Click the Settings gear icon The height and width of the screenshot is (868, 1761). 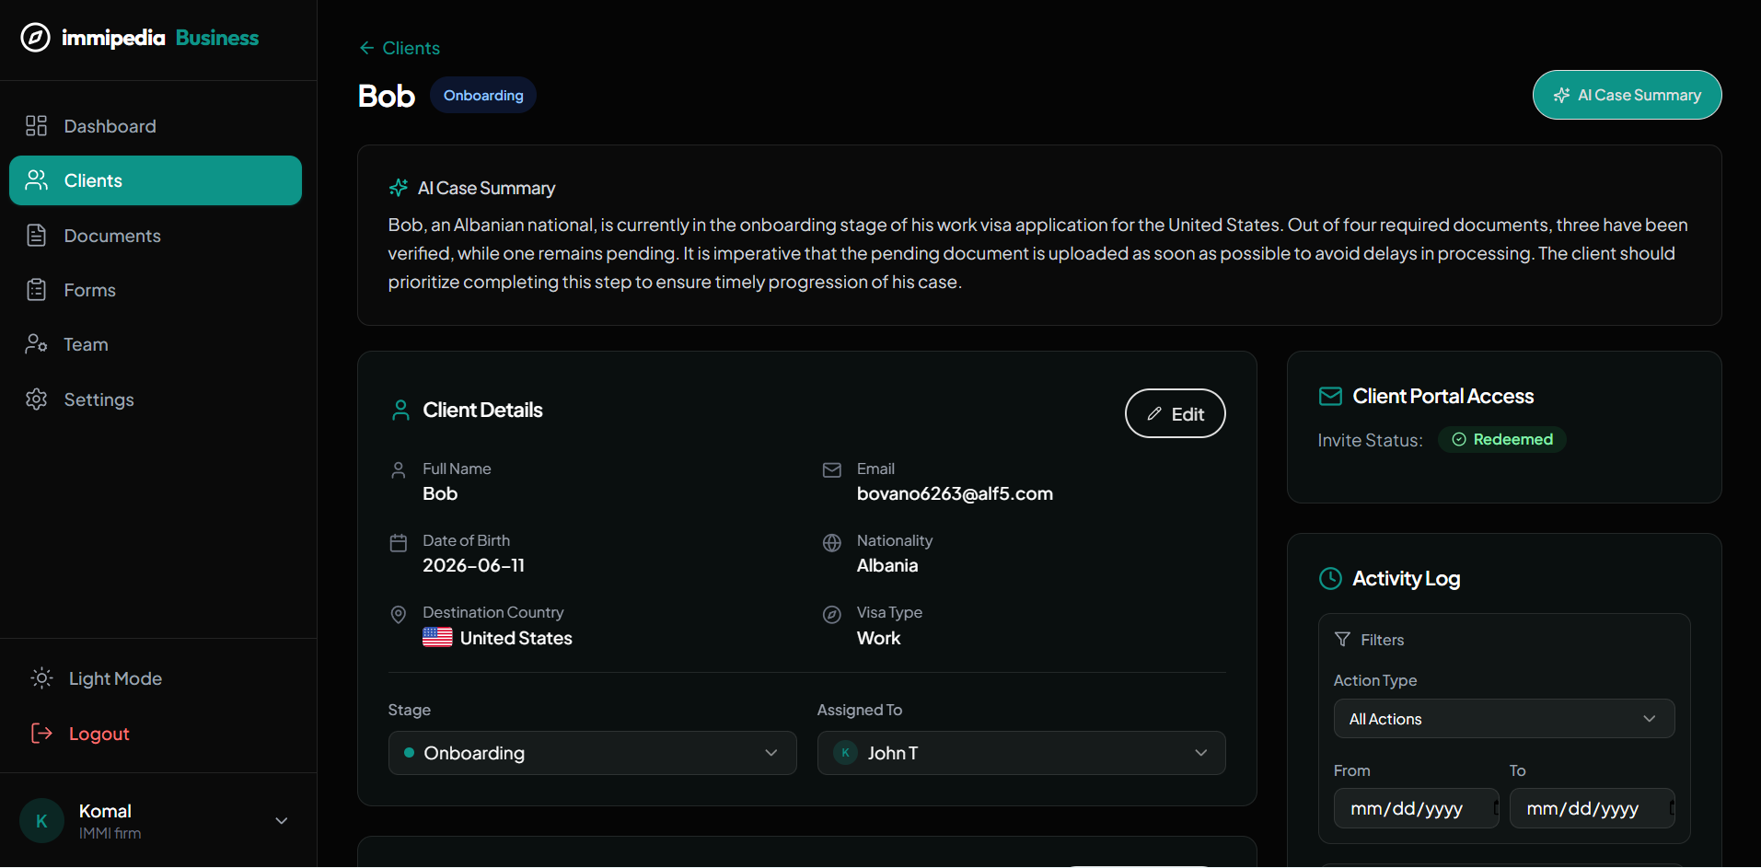[x=36, y=399]
